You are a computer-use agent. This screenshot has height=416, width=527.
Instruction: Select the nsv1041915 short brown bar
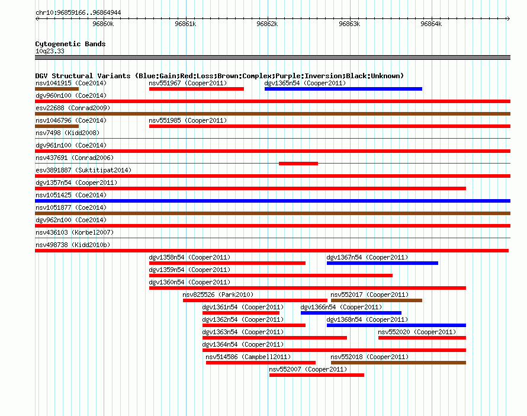57,89
